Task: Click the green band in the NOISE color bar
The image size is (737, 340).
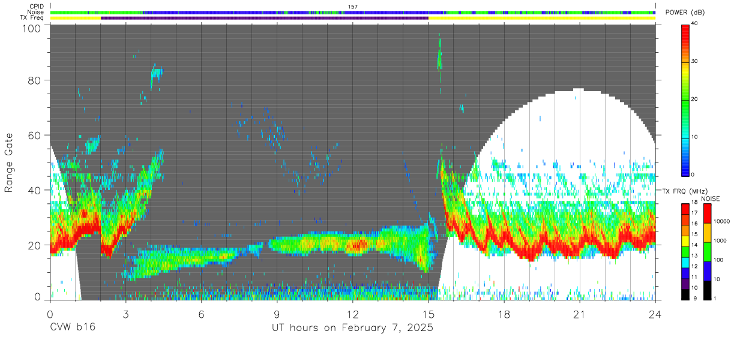Action: point(706,252)
